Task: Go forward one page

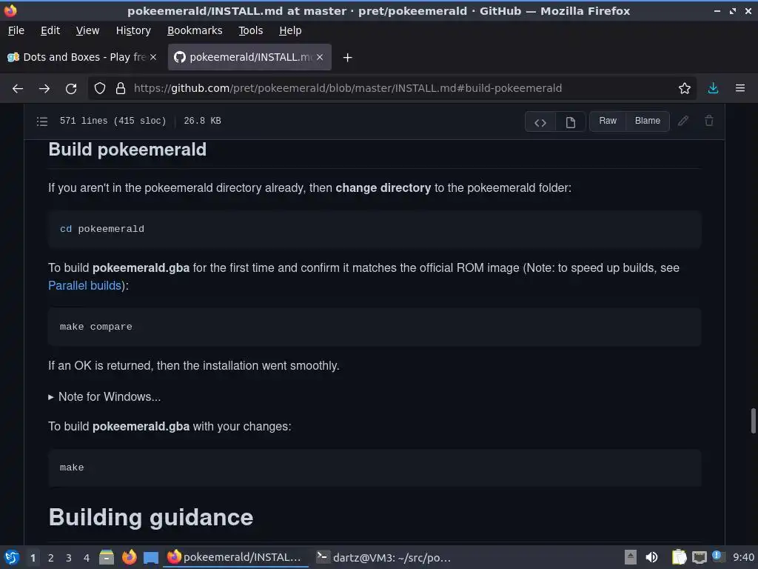Action: [44, 89]
